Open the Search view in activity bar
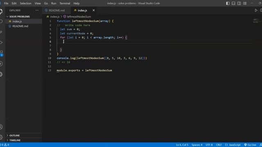Screen dimensions: 262x147 tap(1, 21)
